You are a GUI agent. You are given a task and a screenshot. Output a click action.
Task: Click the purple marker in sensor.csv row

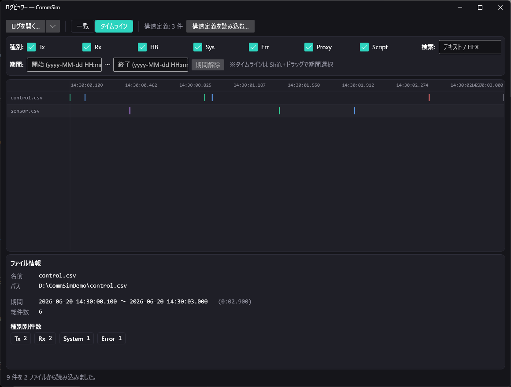(x=130, y=111)
